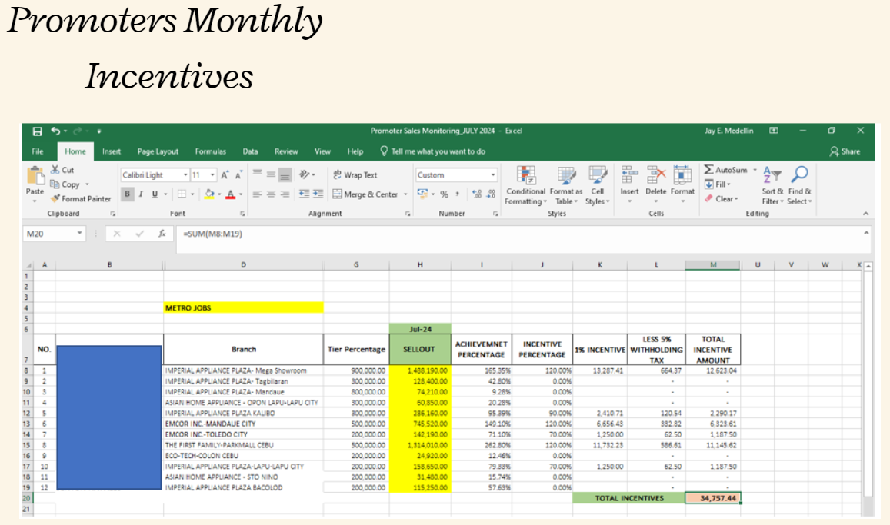Click the Fill Color bucket swatch
This screenshot has height=525, width=890.
coord(209,194)
